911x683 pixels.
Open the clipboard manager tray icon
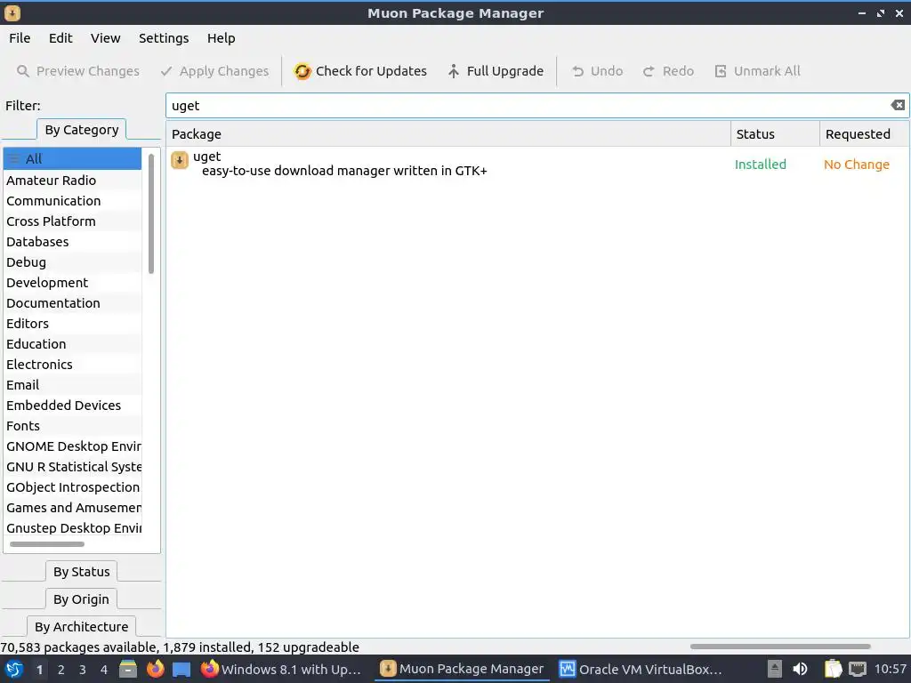click(x=833, y=669)
